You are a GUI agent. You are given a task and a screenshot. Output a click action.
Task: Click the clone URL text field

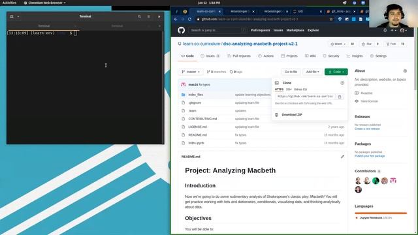[305, 97]
